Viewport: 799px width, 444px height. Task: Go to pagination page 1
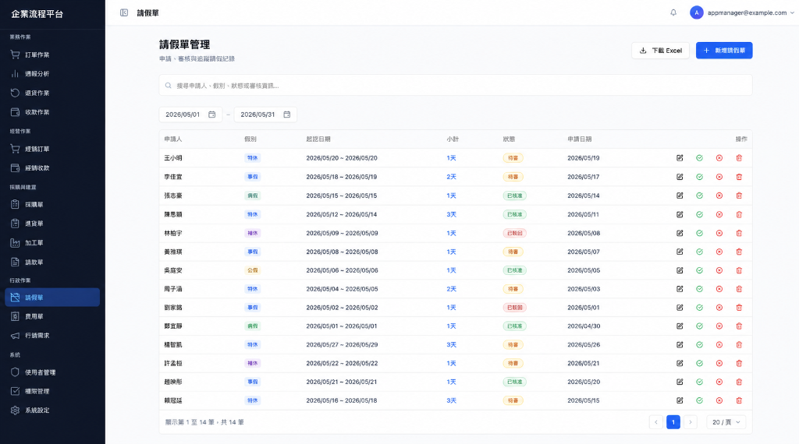(x=673, y=422)
